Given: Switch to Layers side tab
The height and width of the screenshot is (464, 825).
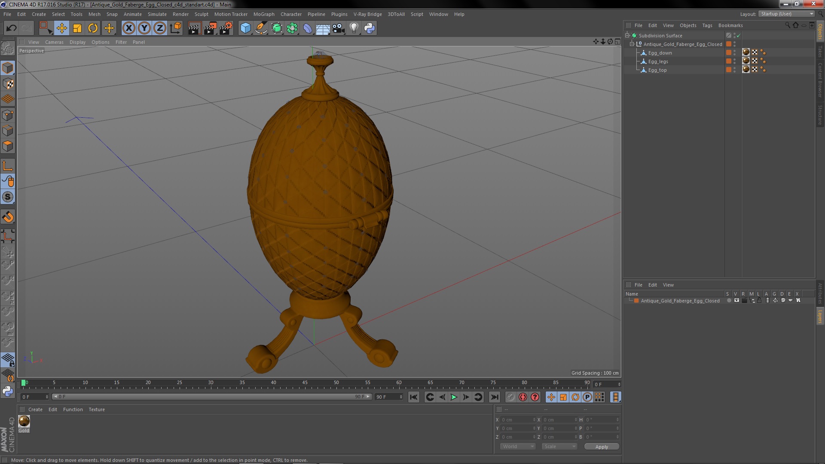Looking at the screenshot, I should pyautogui.click(x=820, y=316).
